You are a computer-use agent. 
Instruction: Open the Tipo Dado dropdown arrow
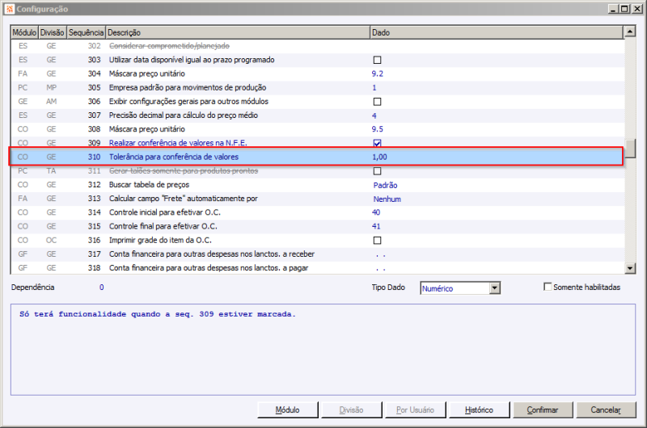click(495, 288)
